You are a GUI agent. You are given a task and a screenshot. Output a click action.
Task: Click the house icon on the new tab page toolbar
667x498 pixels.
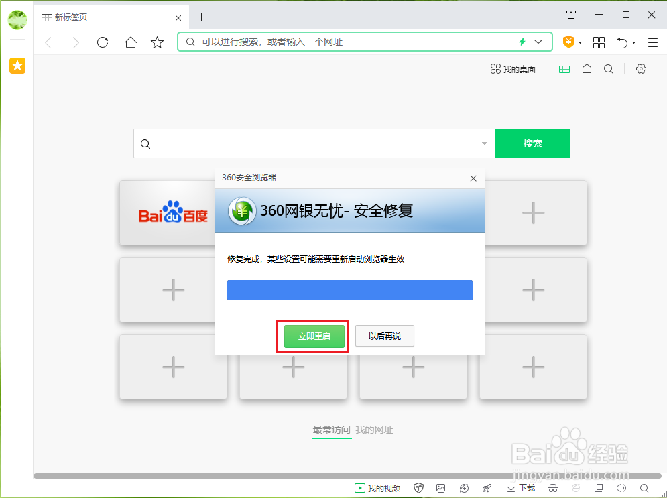coord(587,69)
